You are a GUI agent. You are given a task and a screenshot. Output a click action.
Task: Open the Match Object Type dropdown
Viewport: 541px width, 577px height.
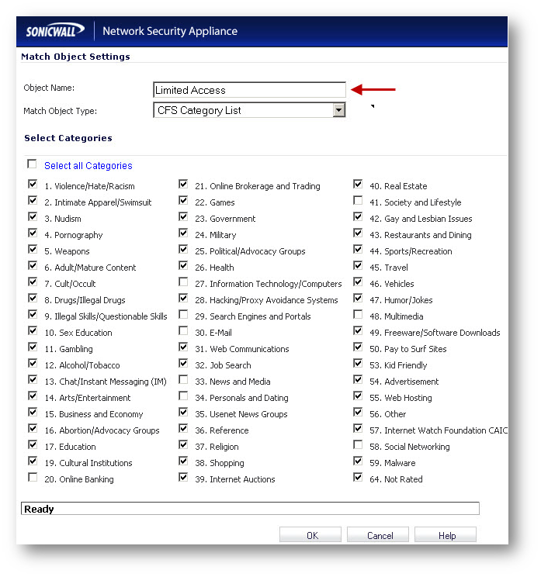tap(338, 111)
